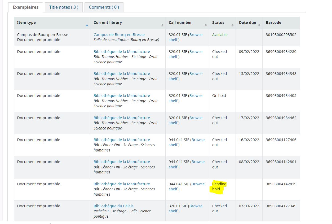
Task: Sort by Current library column arrows
Action: coord(162,25)
